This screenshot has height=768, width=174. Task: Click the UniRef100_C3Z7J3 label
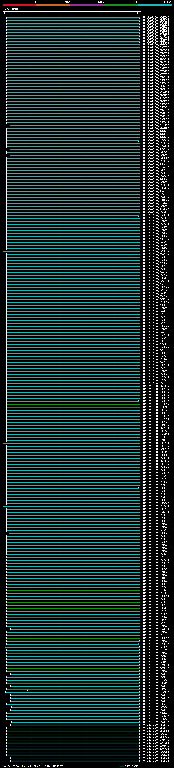(156, 341)
